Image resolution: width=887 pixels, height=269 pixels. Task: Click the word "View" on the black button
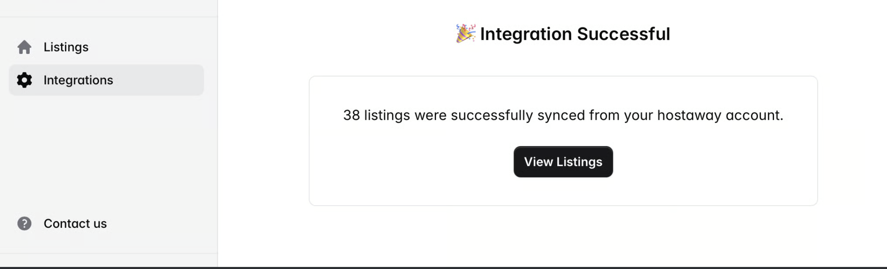(x=538, y=162)
